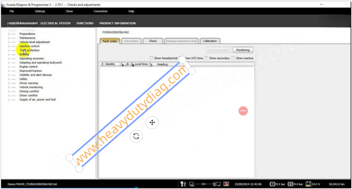Switch to FUNCTIONS section

pos(85,23)
